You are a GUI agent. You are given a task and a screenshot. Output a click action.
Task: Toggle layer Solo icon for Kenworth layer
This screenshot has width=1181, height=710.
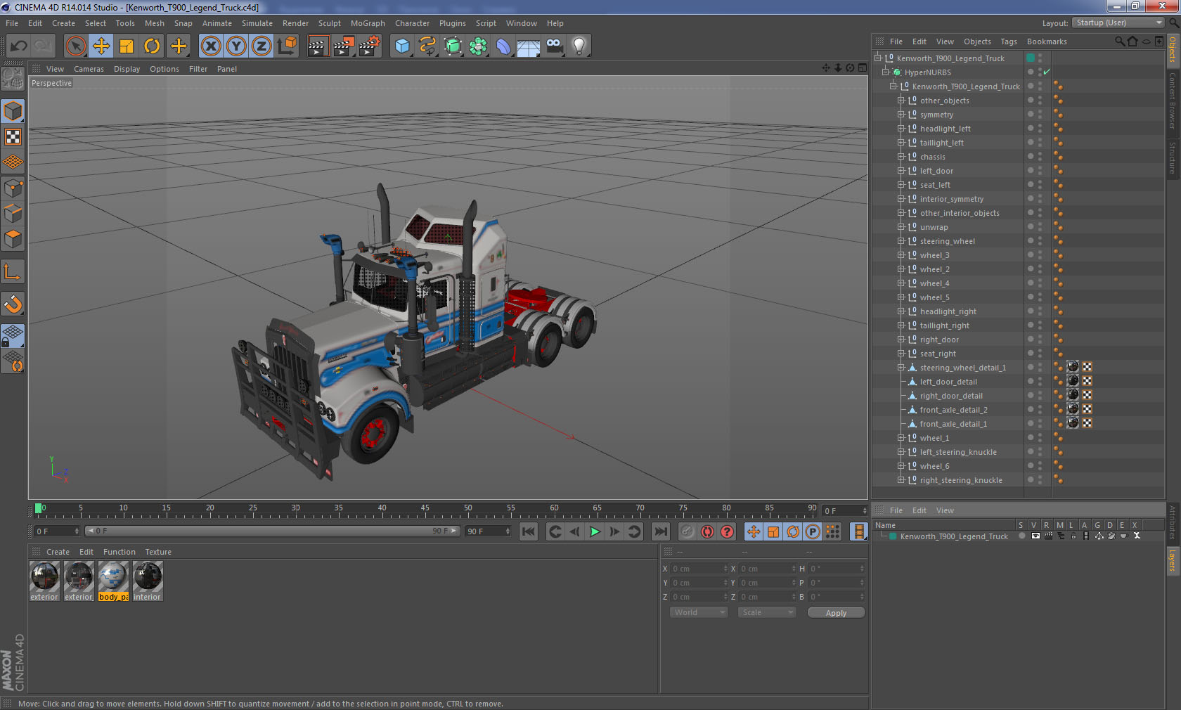(1022, 536)
